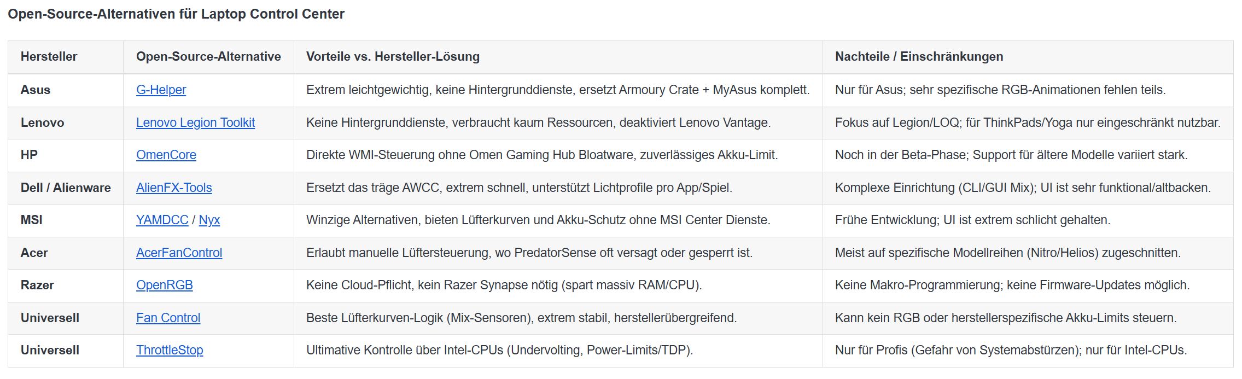
Task: Click the Hersteller column header
Action: click(49, 56)
